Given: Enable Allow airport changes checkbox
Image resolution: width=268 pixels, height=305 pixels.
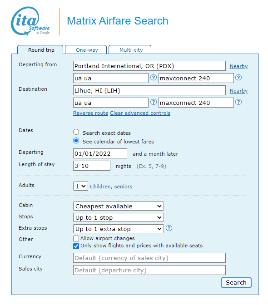Looking at the screenshot, I should point(76,238).
